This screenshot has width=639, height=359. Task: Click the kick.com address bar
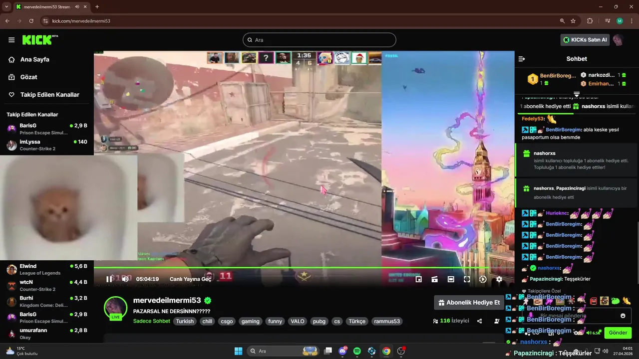click(300, 21)
